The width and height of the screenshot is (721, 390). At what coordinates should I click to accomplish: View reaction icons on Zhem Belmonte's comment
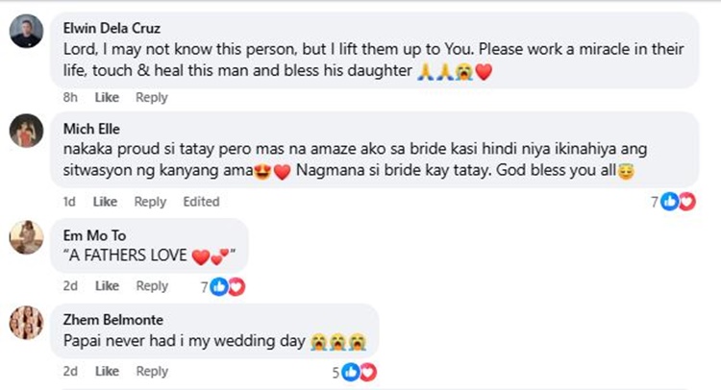[359, 372]
